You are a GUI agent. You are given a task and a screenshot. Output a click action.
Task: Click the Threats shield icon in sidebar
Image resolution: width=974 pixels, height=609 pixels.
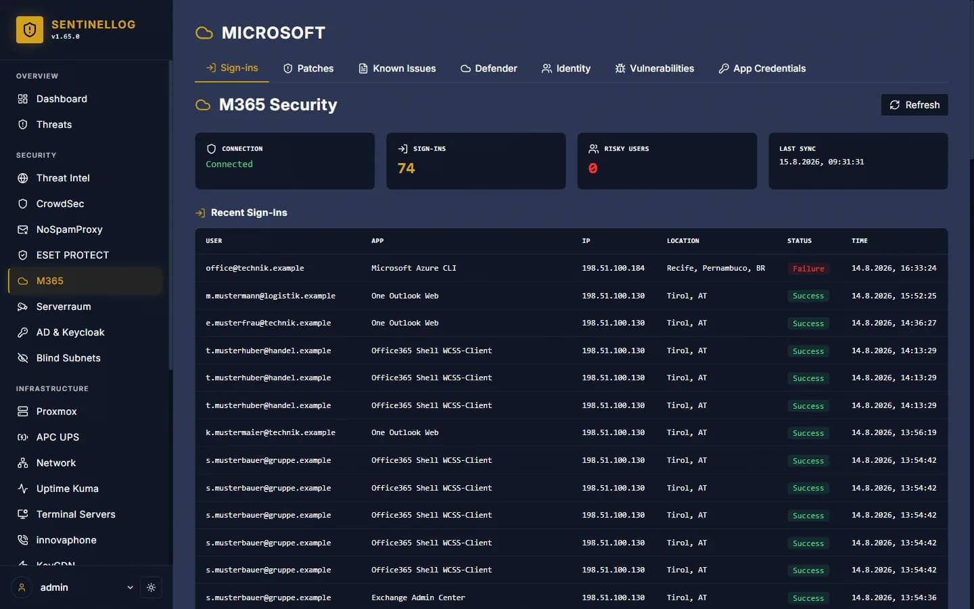click(x=23, y=125)
